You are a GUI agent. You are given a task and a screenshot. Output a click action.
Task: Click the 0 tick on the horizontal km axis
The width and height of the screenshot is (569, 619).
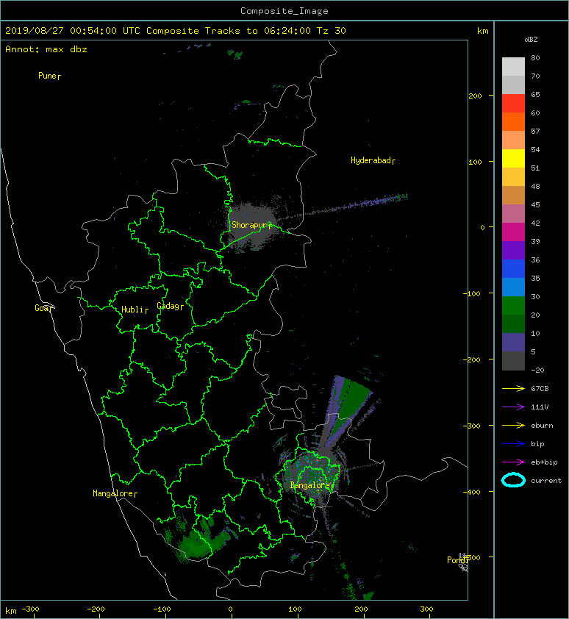coord(231,609)
